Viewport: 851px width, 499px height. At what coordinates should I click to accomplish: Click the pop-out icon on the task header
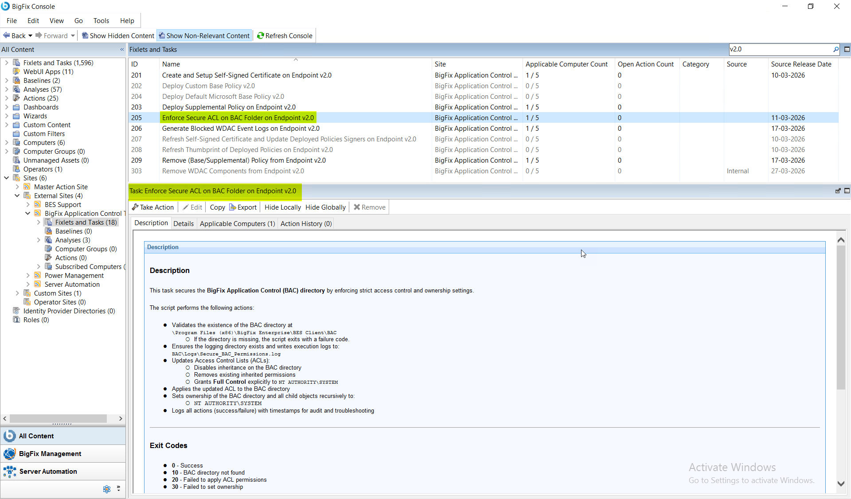pos(838,191)
